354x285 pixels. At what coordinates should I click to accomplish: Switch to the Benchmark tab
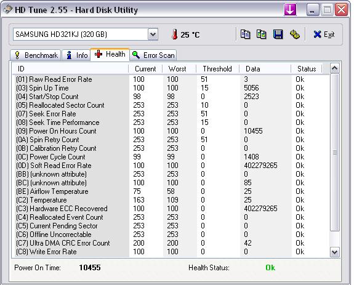pos(36,55)
